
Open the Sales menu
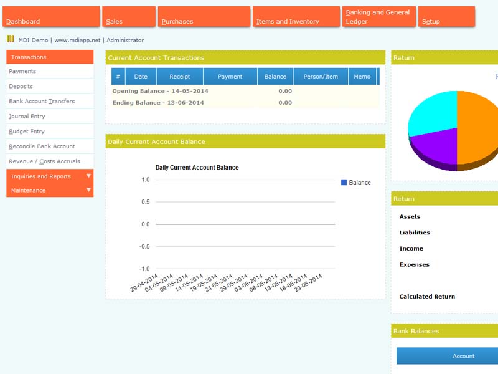point(128,17)
